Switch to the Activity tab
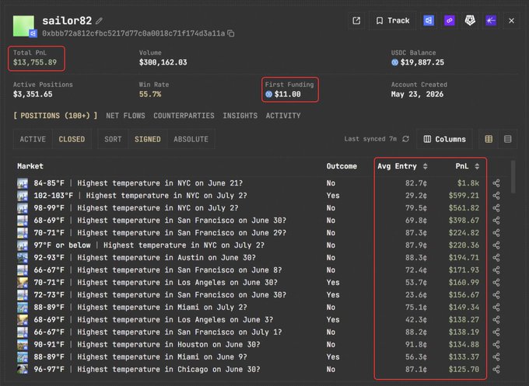Viewport: 529px width, 386px height. tap(283, 116)
